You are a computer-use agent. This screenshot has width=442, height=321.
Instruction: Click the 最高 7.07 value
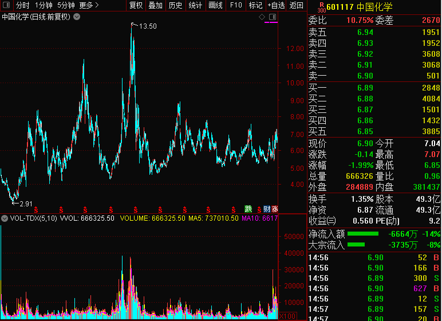[432, 154]
